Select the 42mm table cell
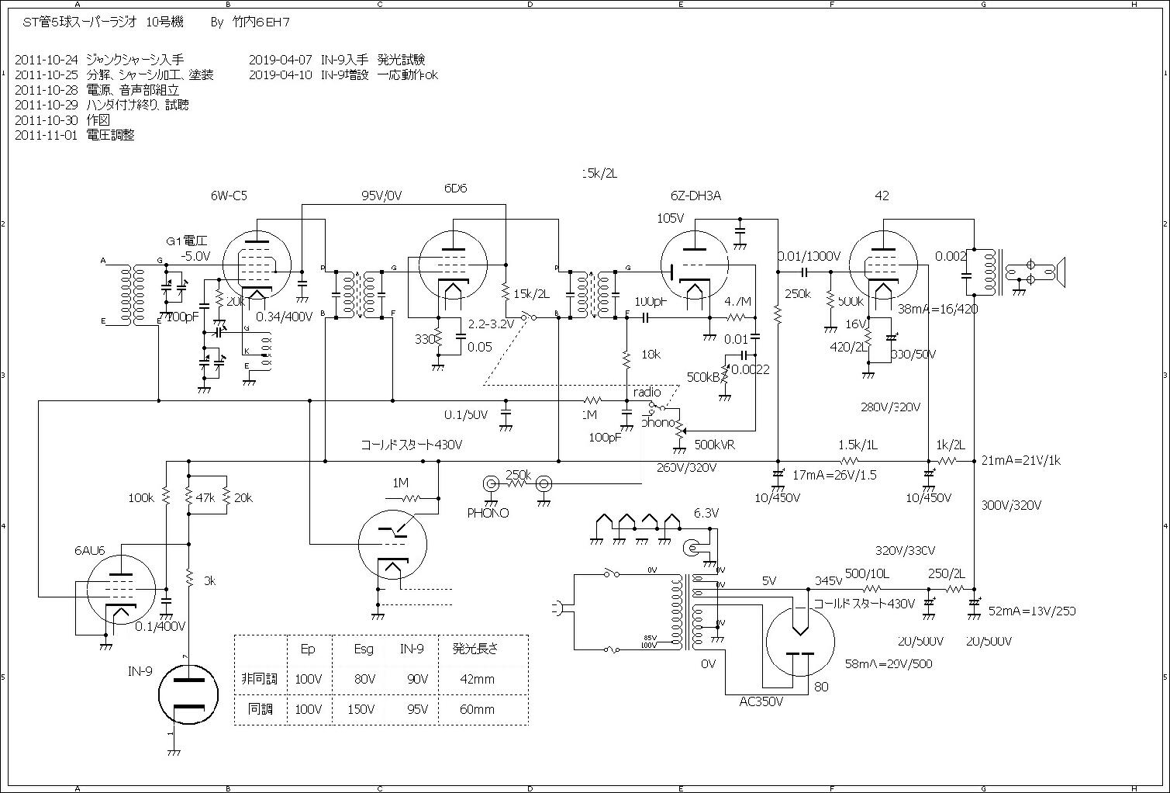Screen dimensions: 1170x793 click(477, 679)
